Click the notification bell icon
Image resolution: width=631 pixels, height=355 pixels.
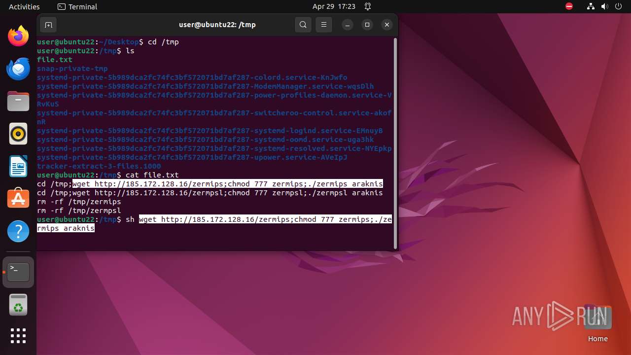click(368, 6)
